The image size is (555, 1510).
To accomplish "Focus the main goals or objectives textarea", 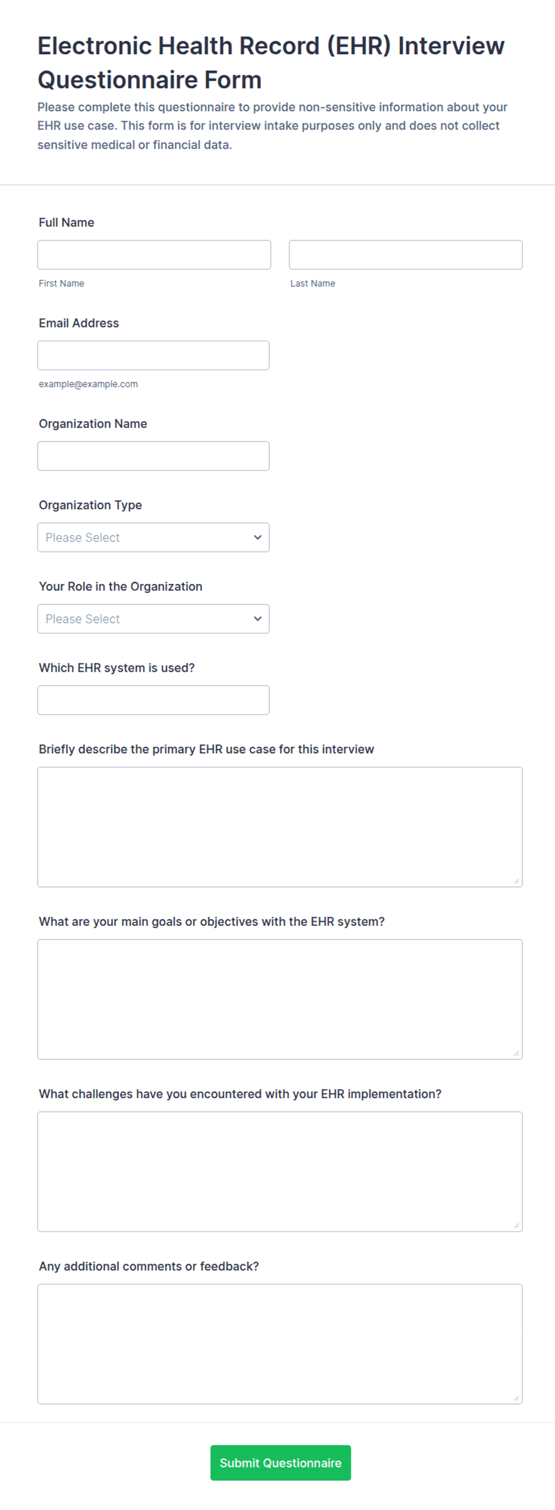I will 280,1000.
